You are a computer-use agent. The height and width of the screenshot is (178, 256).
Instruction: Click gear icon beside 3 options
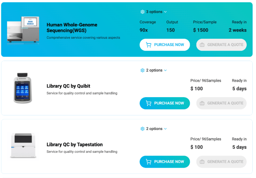coord(142,12)
